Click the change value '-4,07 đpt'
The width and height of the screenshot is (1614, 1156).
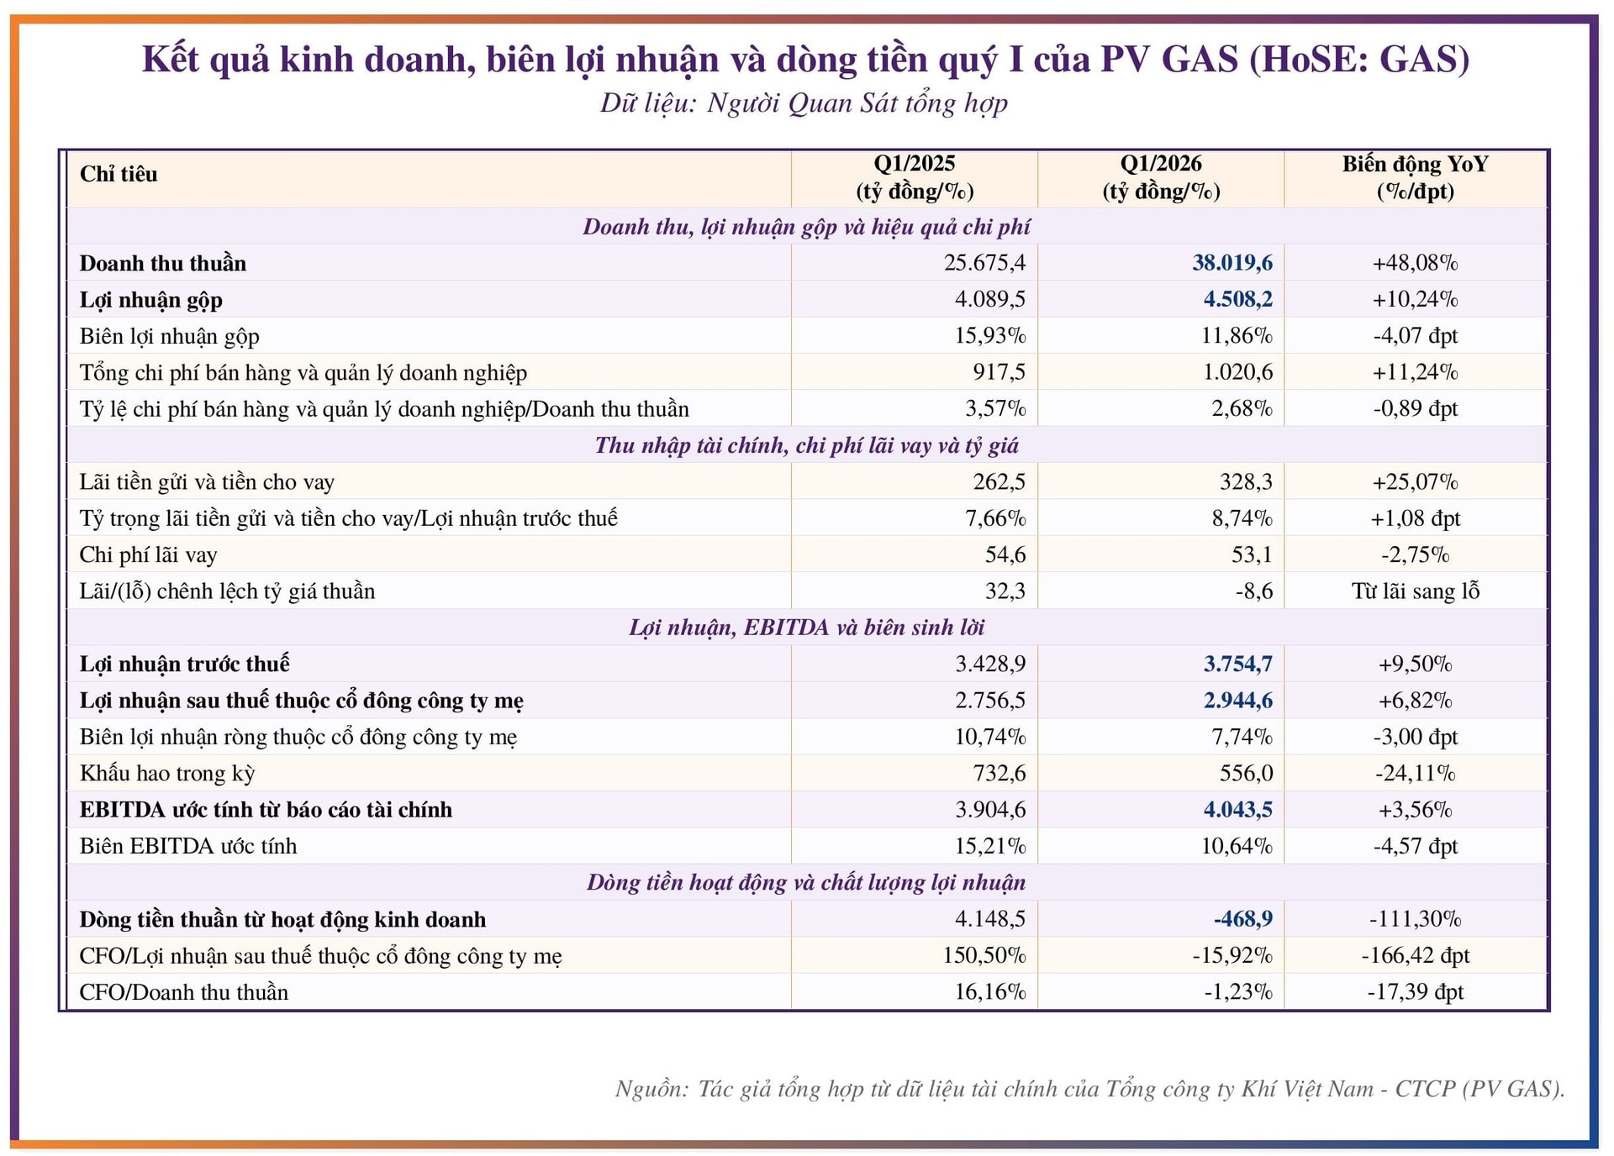pyautogui.click(x=1416, y=336)
